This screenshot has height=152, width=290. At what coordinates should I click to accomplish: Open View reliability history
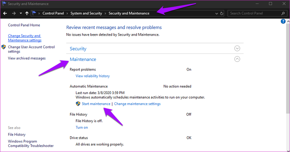point(92,76)
